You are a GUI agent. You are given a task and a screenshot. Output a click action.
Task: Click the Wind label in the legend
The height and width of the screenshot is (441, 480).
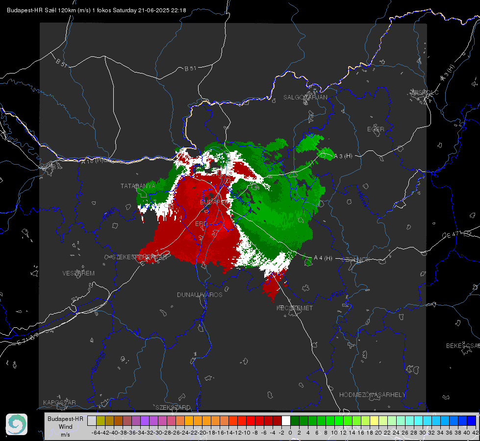pyautogui.click(x=66, y=427)
